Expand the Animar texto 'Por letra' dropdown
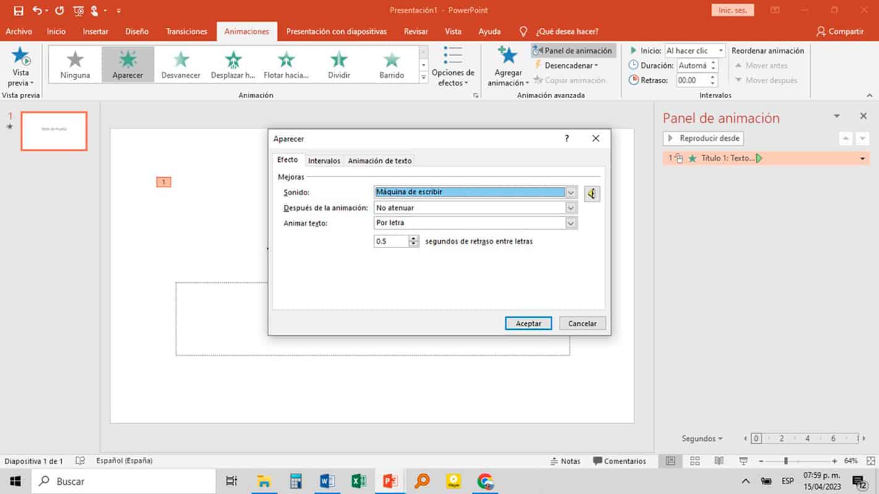The image size is (879, 494). pyautogui.click(x=571, y=223)
